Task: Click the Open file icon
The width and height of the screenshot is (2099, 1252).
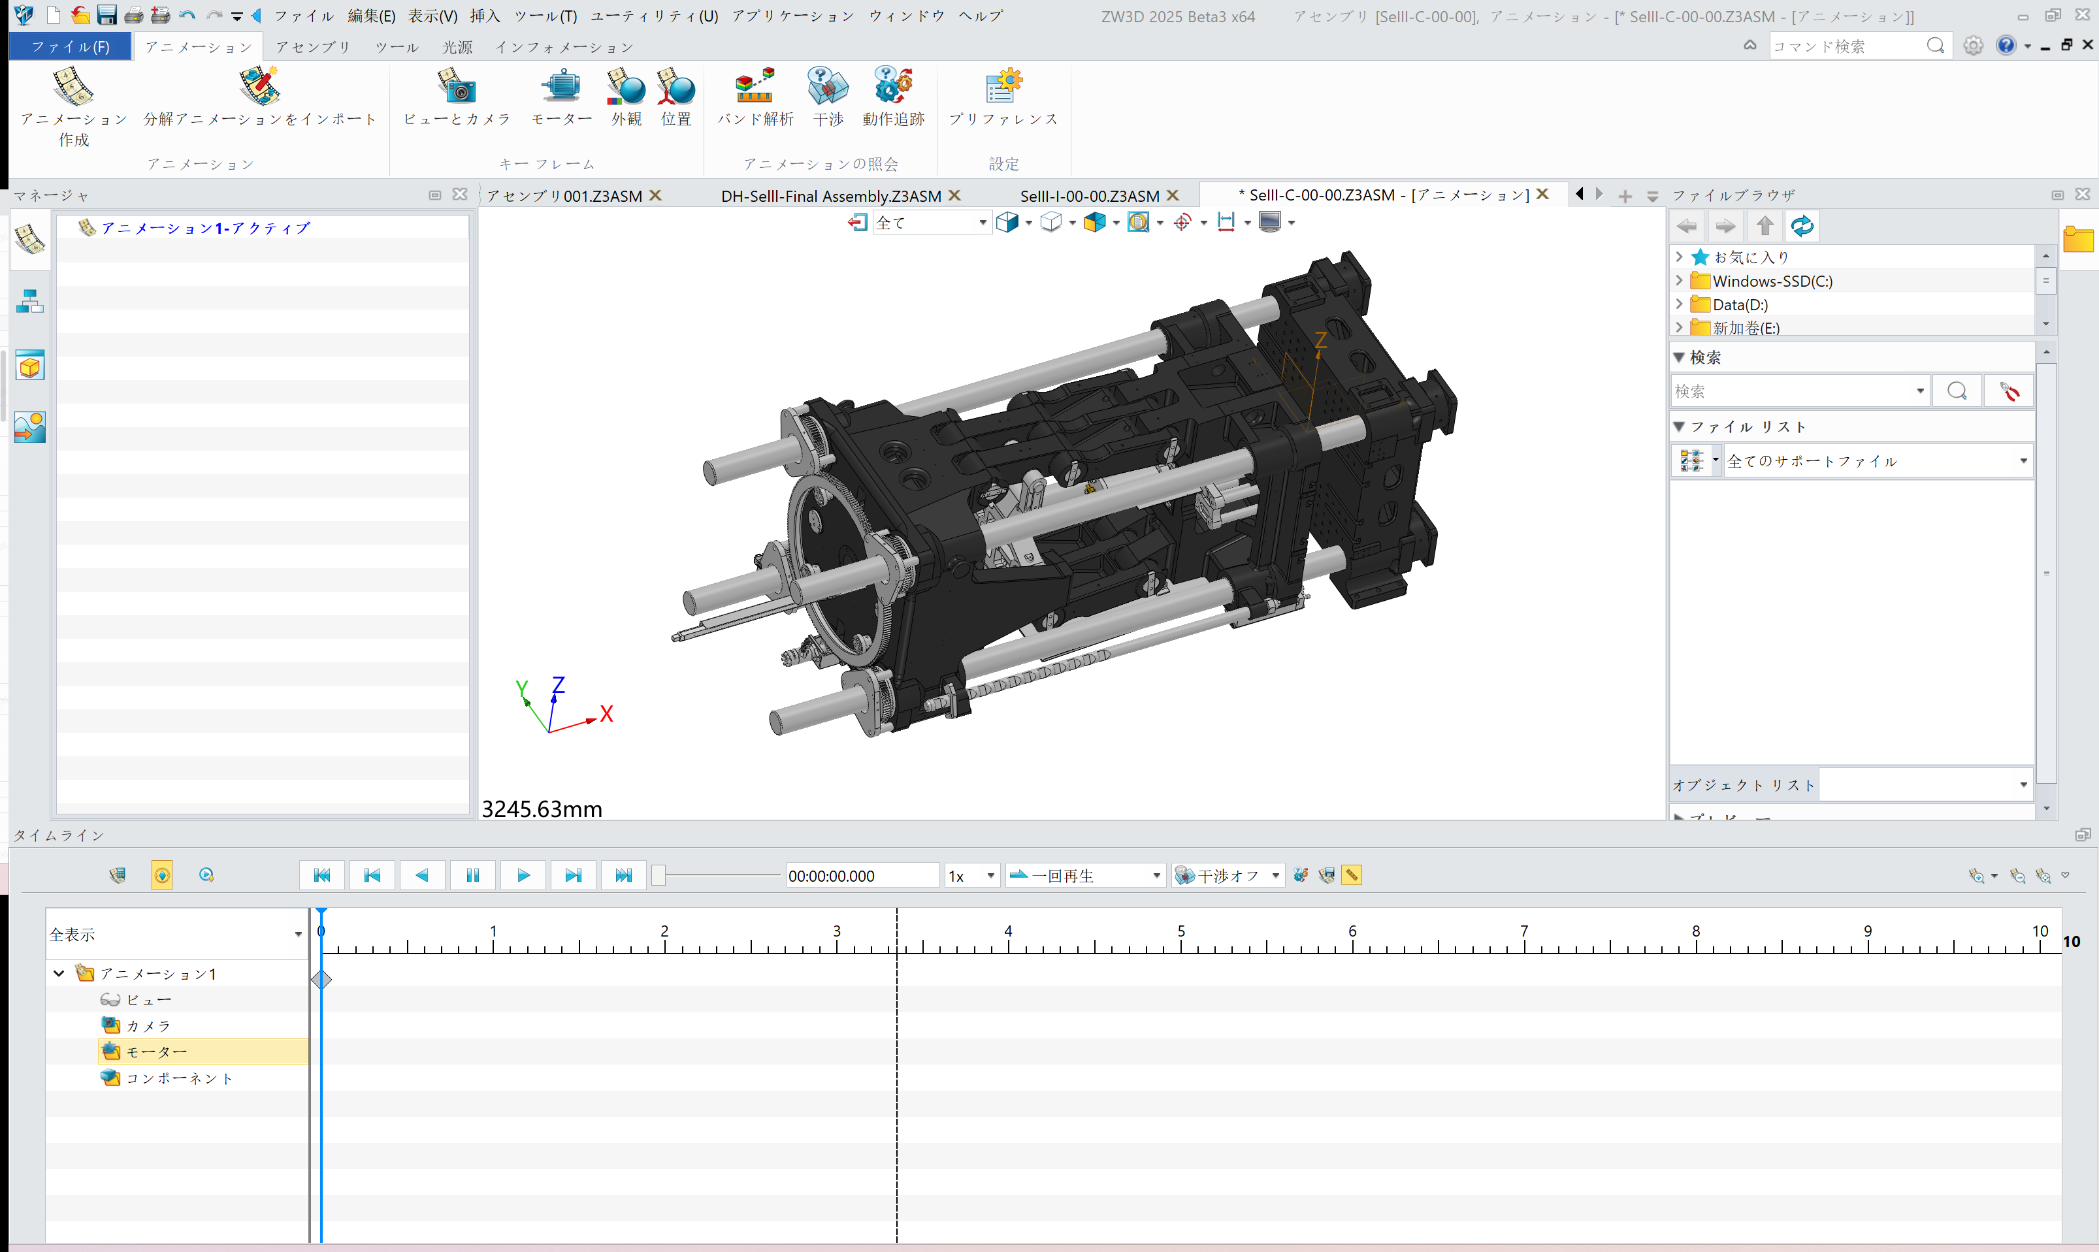Action: point(80,15)
